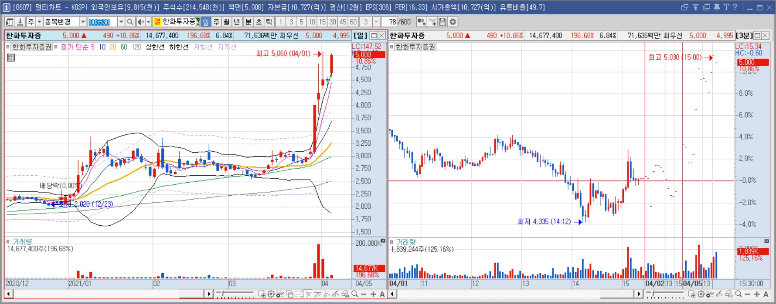The image size is (776, 304).
Task: Click the minus zoom-out icon under right chart
Action: tap(747, 294)
